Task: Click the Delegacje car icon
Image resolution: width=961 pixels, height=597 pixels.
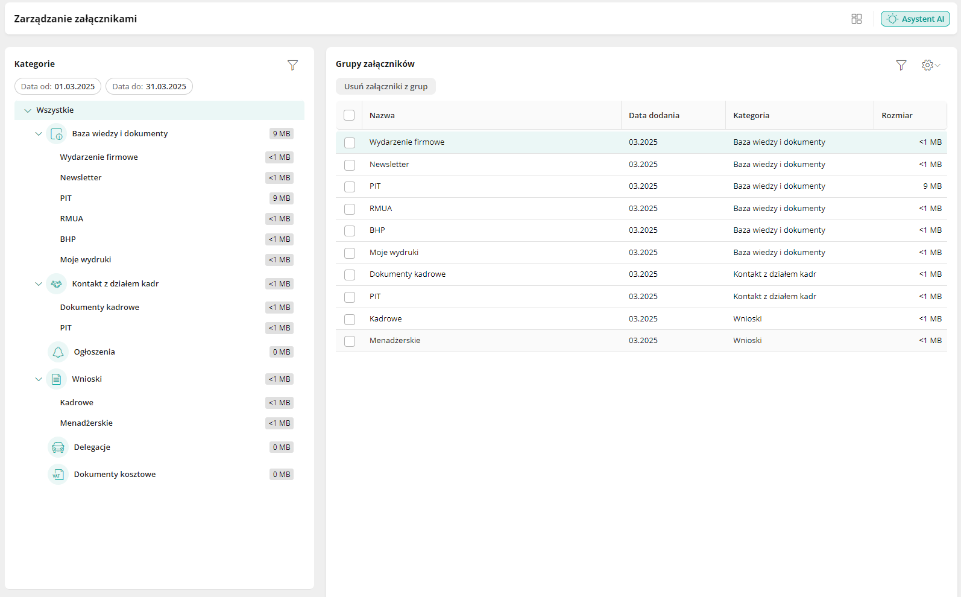Action: [x=58, y=447]
